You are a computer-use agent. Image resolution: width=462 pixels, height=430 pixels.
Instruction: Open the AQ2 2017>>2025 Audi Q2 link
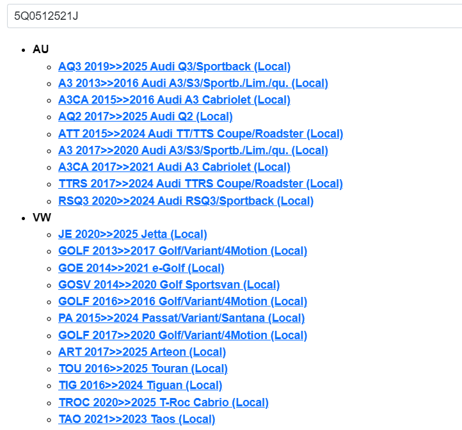coord(145,116)
